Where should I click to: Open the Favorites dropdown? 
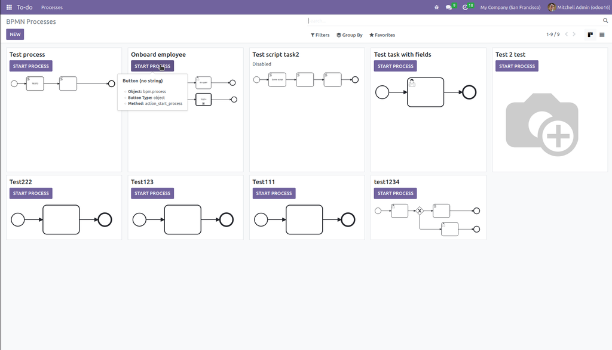click(382, 35)
